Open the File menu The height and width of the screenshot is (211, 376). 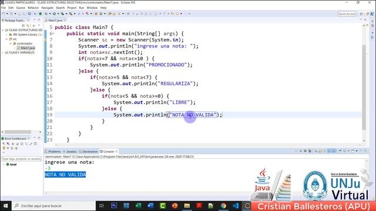coord(4,8)
